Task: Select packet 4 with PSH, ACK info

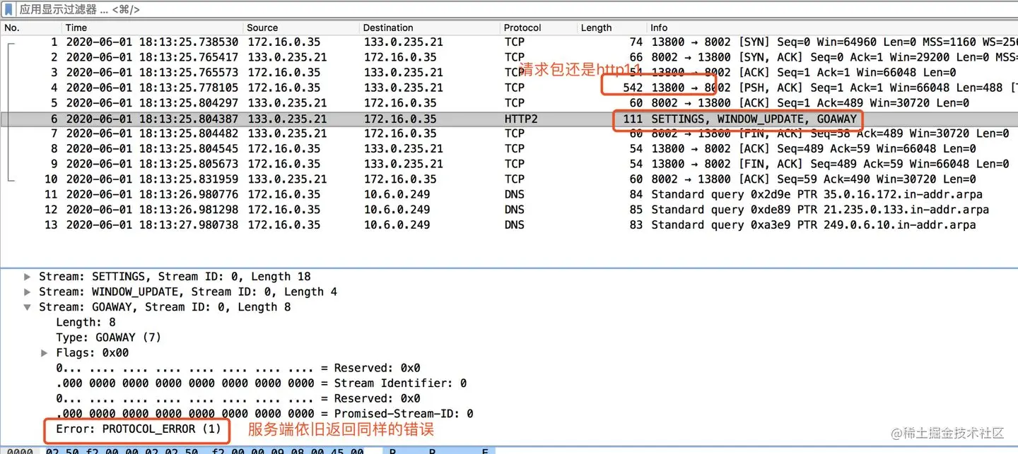Action: tap(509, 88)
